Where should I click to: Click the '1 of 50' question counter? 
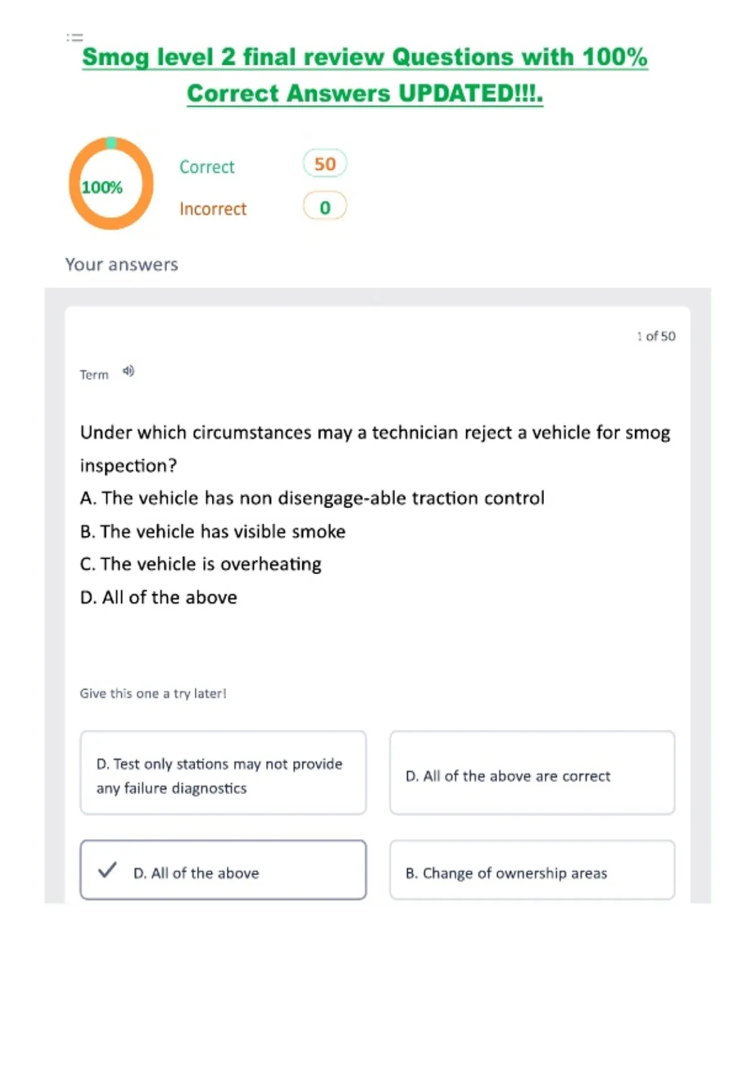click(x=656, y=336)
